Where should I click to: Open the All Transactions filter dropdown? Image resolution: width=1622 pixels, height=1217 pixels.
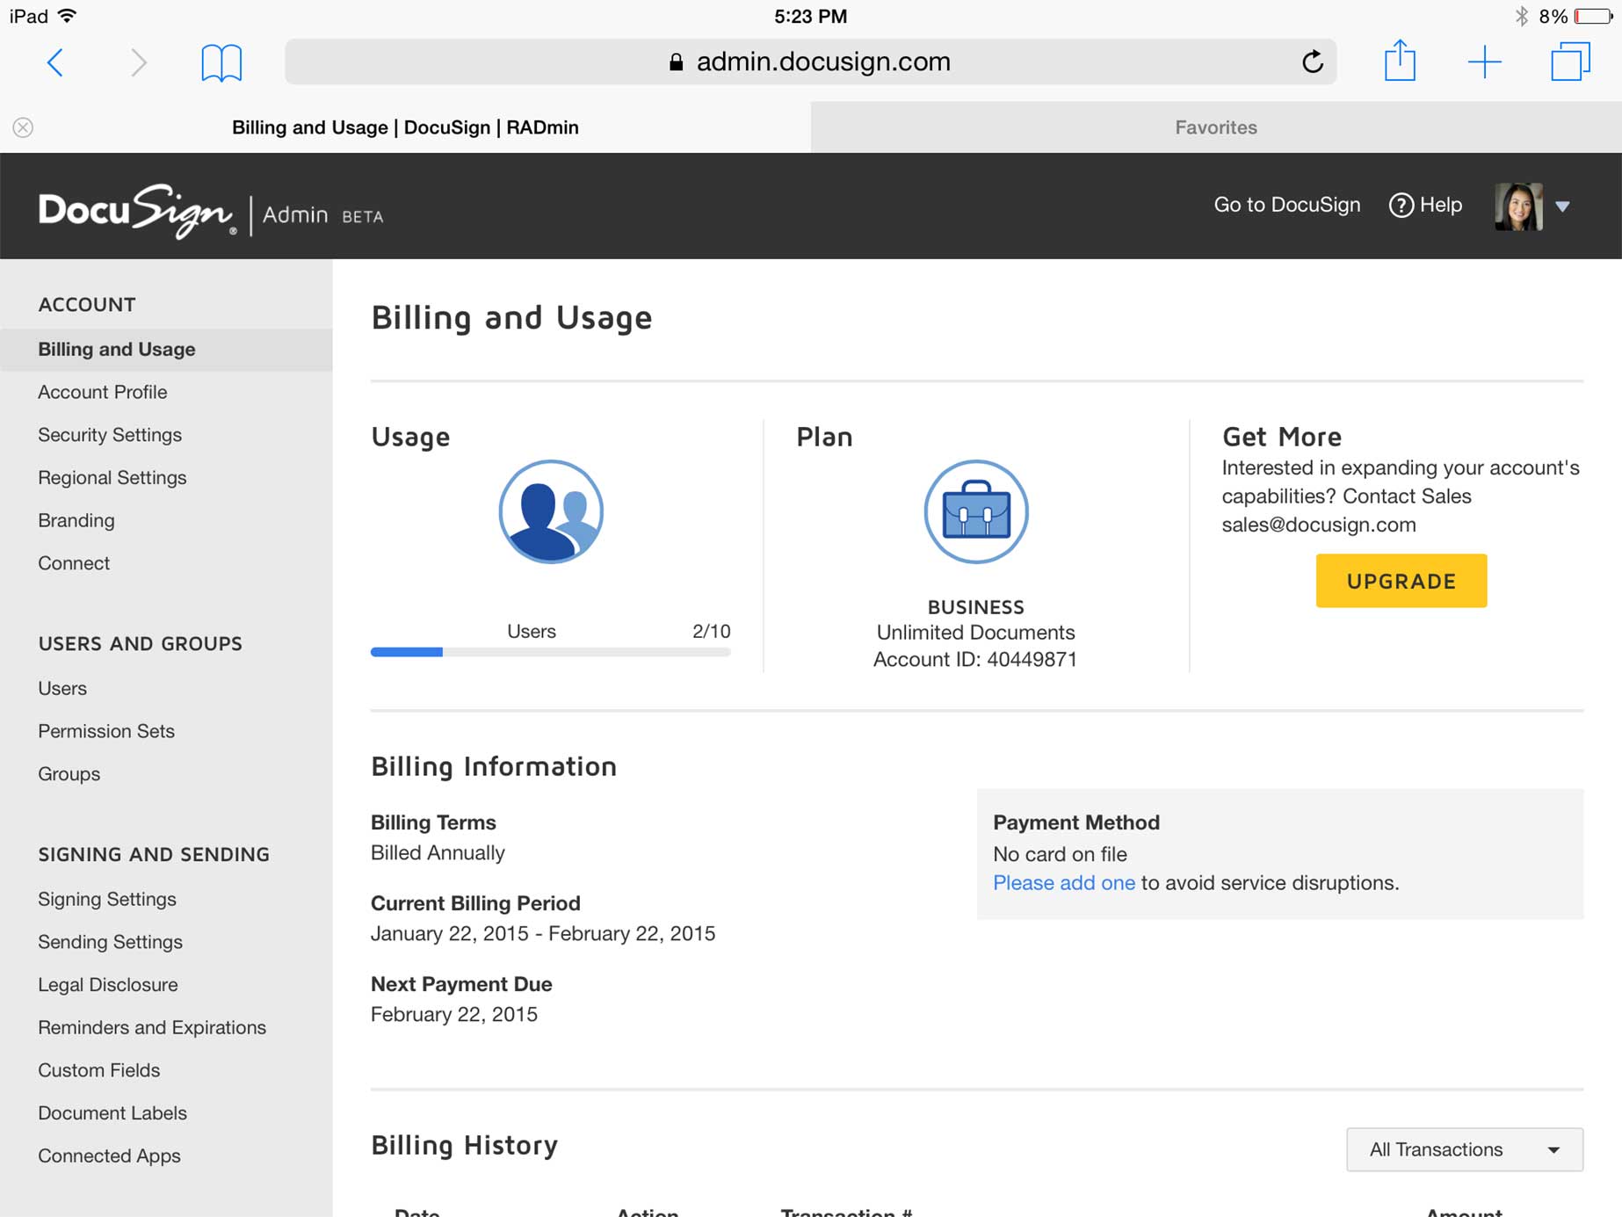pos(1463,1148)
